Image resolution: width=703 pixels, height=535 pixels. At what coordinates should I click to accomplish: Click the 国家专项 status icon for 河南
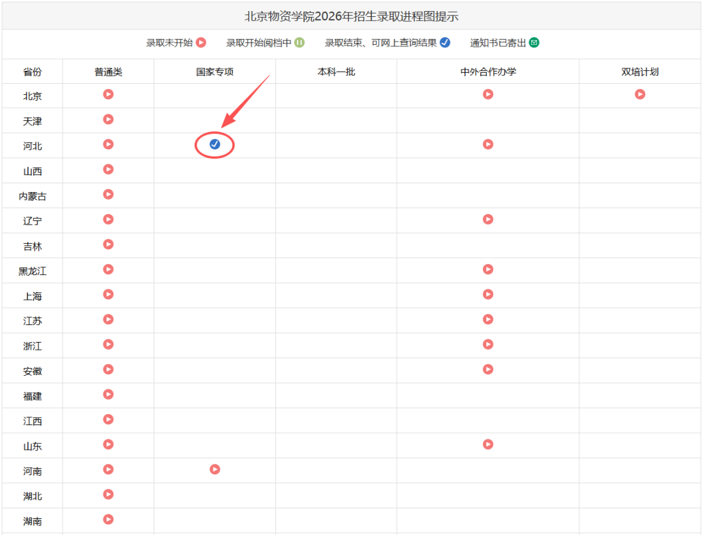coord(215,469)
